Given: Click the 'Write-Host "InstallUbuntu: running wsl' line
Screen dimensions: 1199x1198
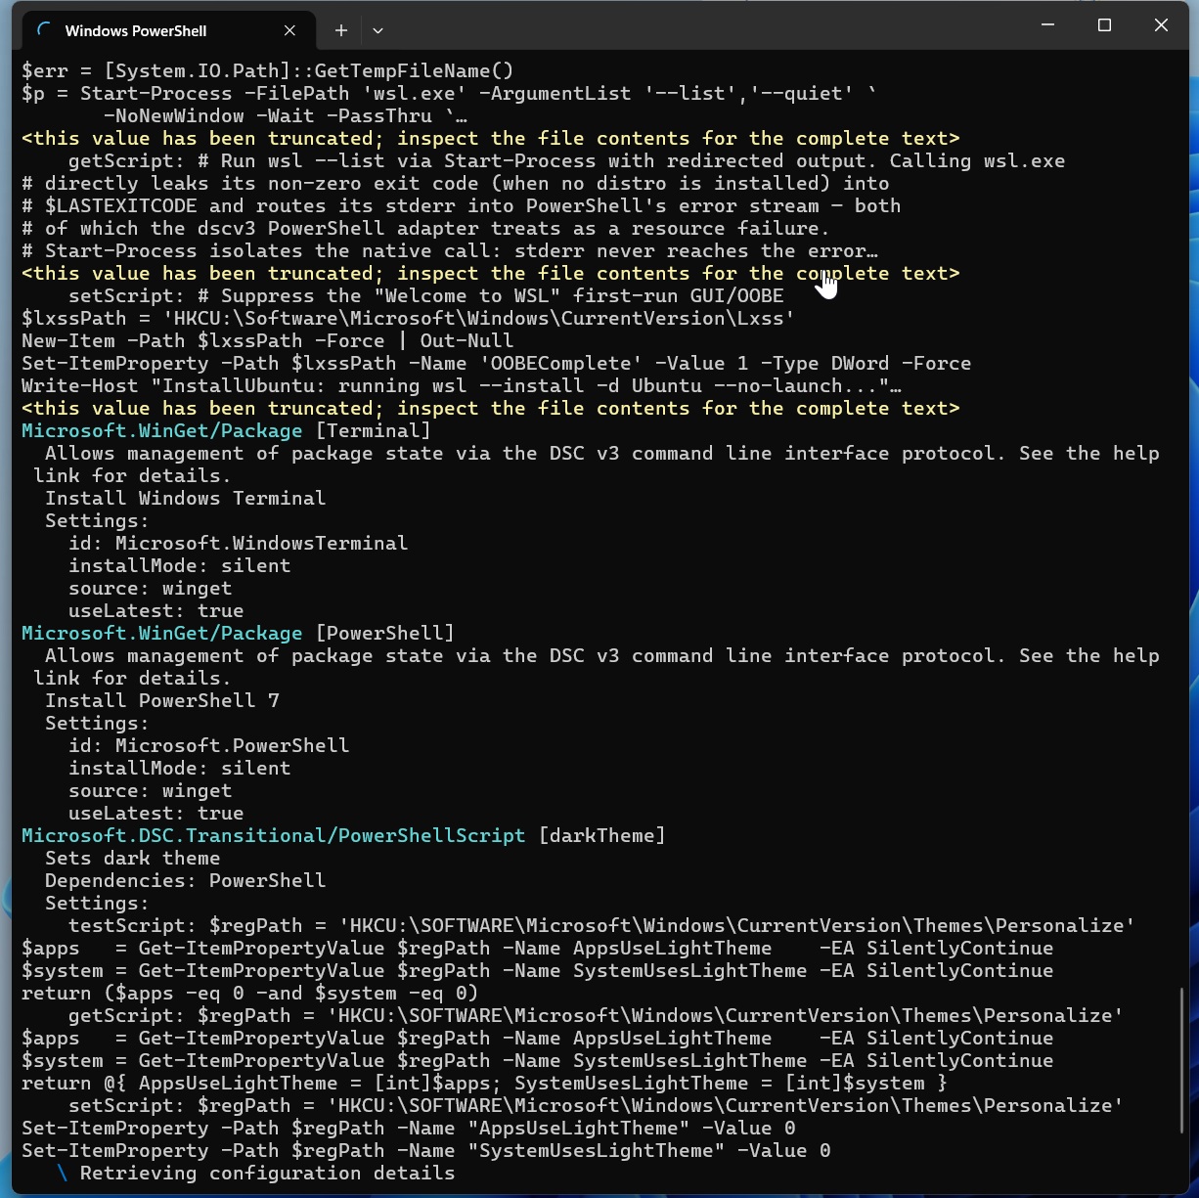Looking at the screenshot, I should (x=462, y=385).
